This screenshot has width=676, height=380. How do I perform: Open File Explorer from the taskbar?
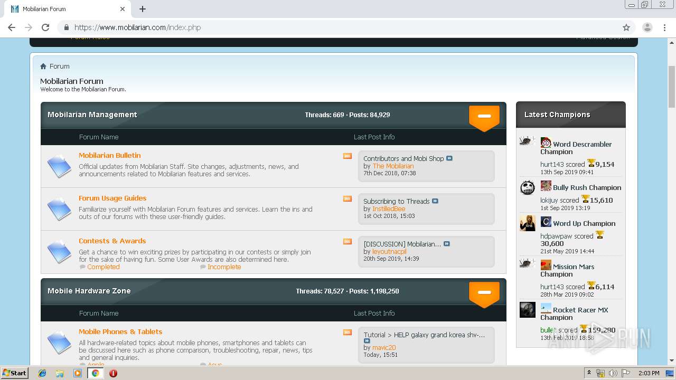click(60, 373)
